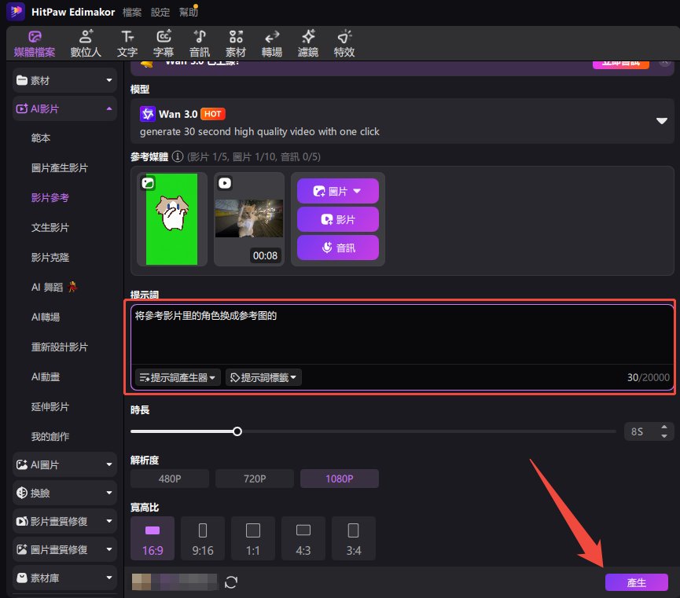Viewport: 680px width, 598px height.
Task: Select 圖片產生影片 in the sidebar
Action: (60, 168)
